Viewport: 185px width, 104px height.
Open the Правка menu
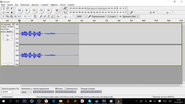coord(10,5)
